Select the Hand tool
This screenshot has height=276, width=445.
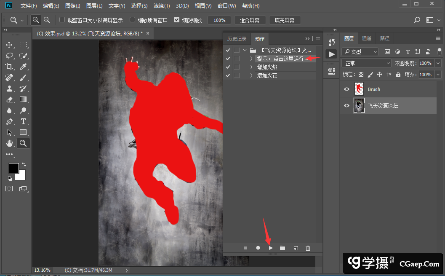click(x=9, y=143)
